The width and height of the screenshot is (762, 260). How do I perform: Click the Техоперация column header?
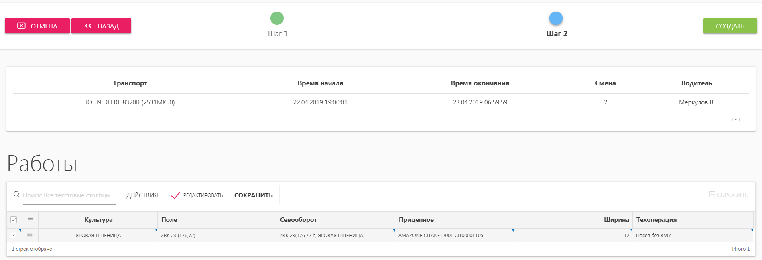[693, 220]
